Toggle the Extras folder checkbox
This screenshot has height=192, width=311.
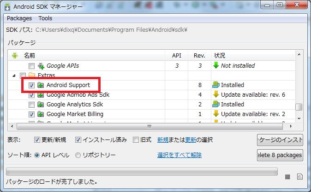pos(23,76)
